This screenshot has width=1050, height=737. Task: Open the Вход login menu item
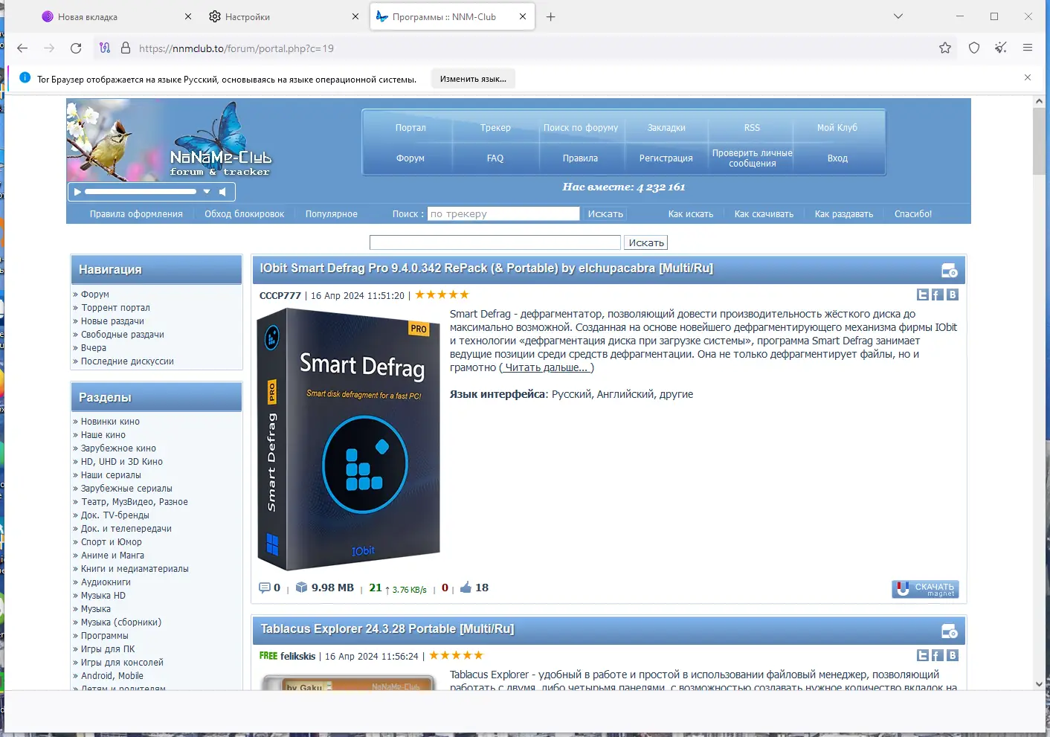(837, 158)
